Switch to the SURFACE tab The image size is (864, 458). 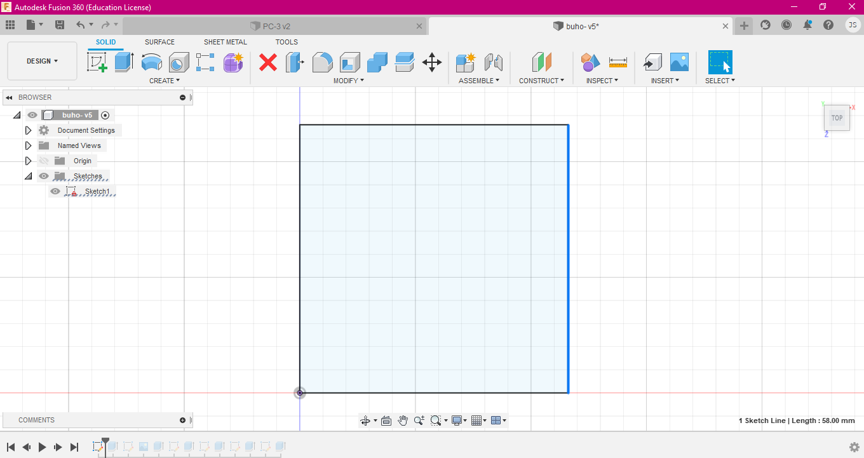pyautogui.click(x=159, y=42)
